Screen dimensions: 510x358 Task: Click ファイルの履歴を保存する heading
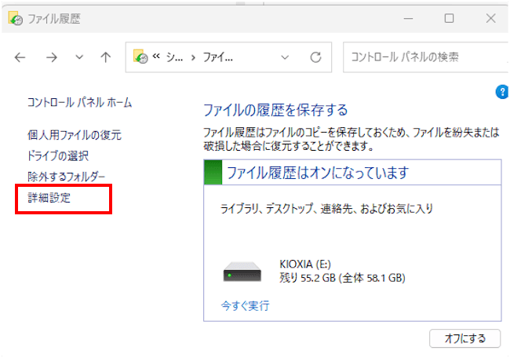tap(275, 110)
